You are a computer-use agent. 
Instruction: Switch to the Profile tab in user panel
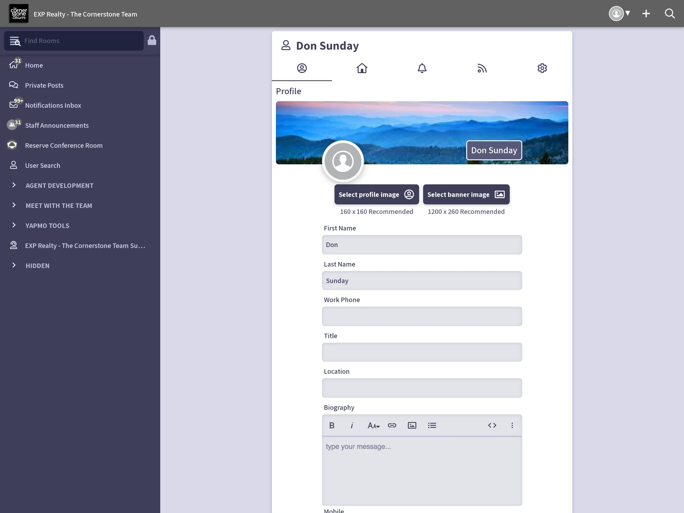pyautogui.click(x=302, y=68)
